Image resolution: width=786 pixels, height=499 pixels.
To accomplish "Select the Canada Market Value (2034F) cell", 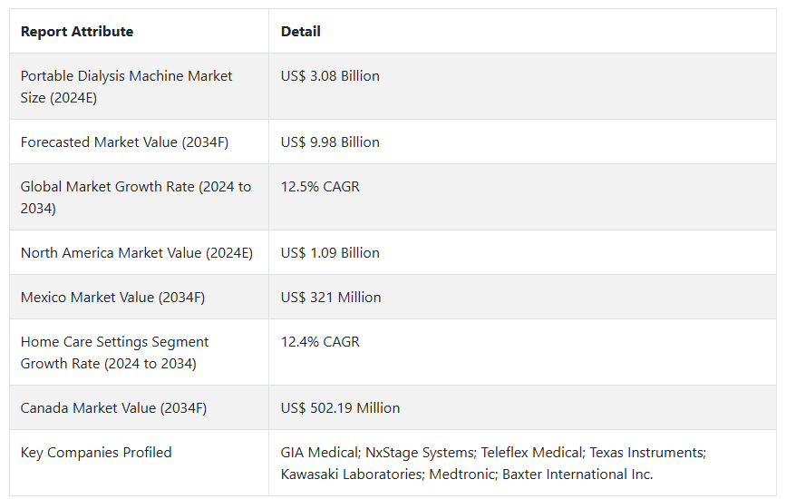I will coord(113,408).
